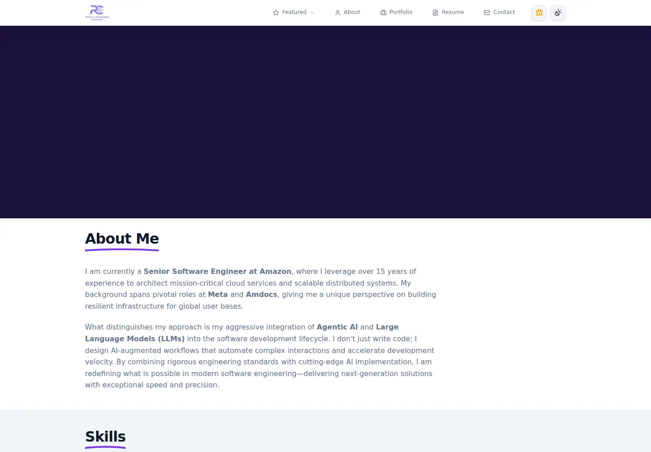
Task: Expand the Featured dropdown menu
Action: [293, 12]
